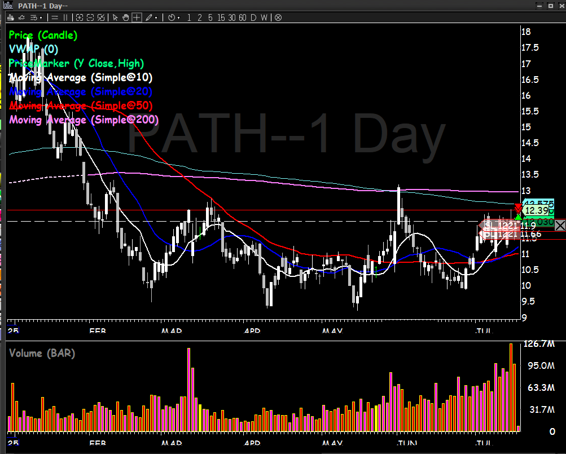Image resolution: width=566 pixels, height=454 pixels.
Task: Click the 18 price axis label
Action: click(x=526, y=32)
